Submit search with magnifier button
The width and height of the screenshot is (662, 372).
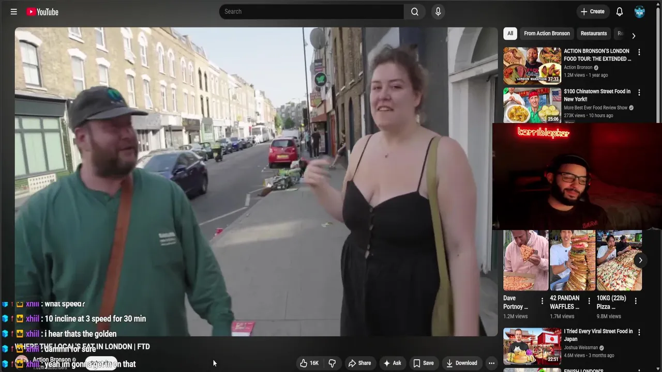[415, 11]
